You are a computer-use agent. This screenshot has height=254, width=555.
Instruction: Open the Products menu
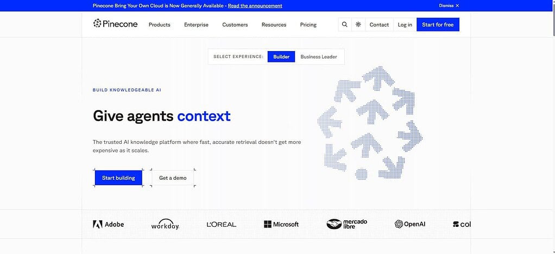coord(159,25)
